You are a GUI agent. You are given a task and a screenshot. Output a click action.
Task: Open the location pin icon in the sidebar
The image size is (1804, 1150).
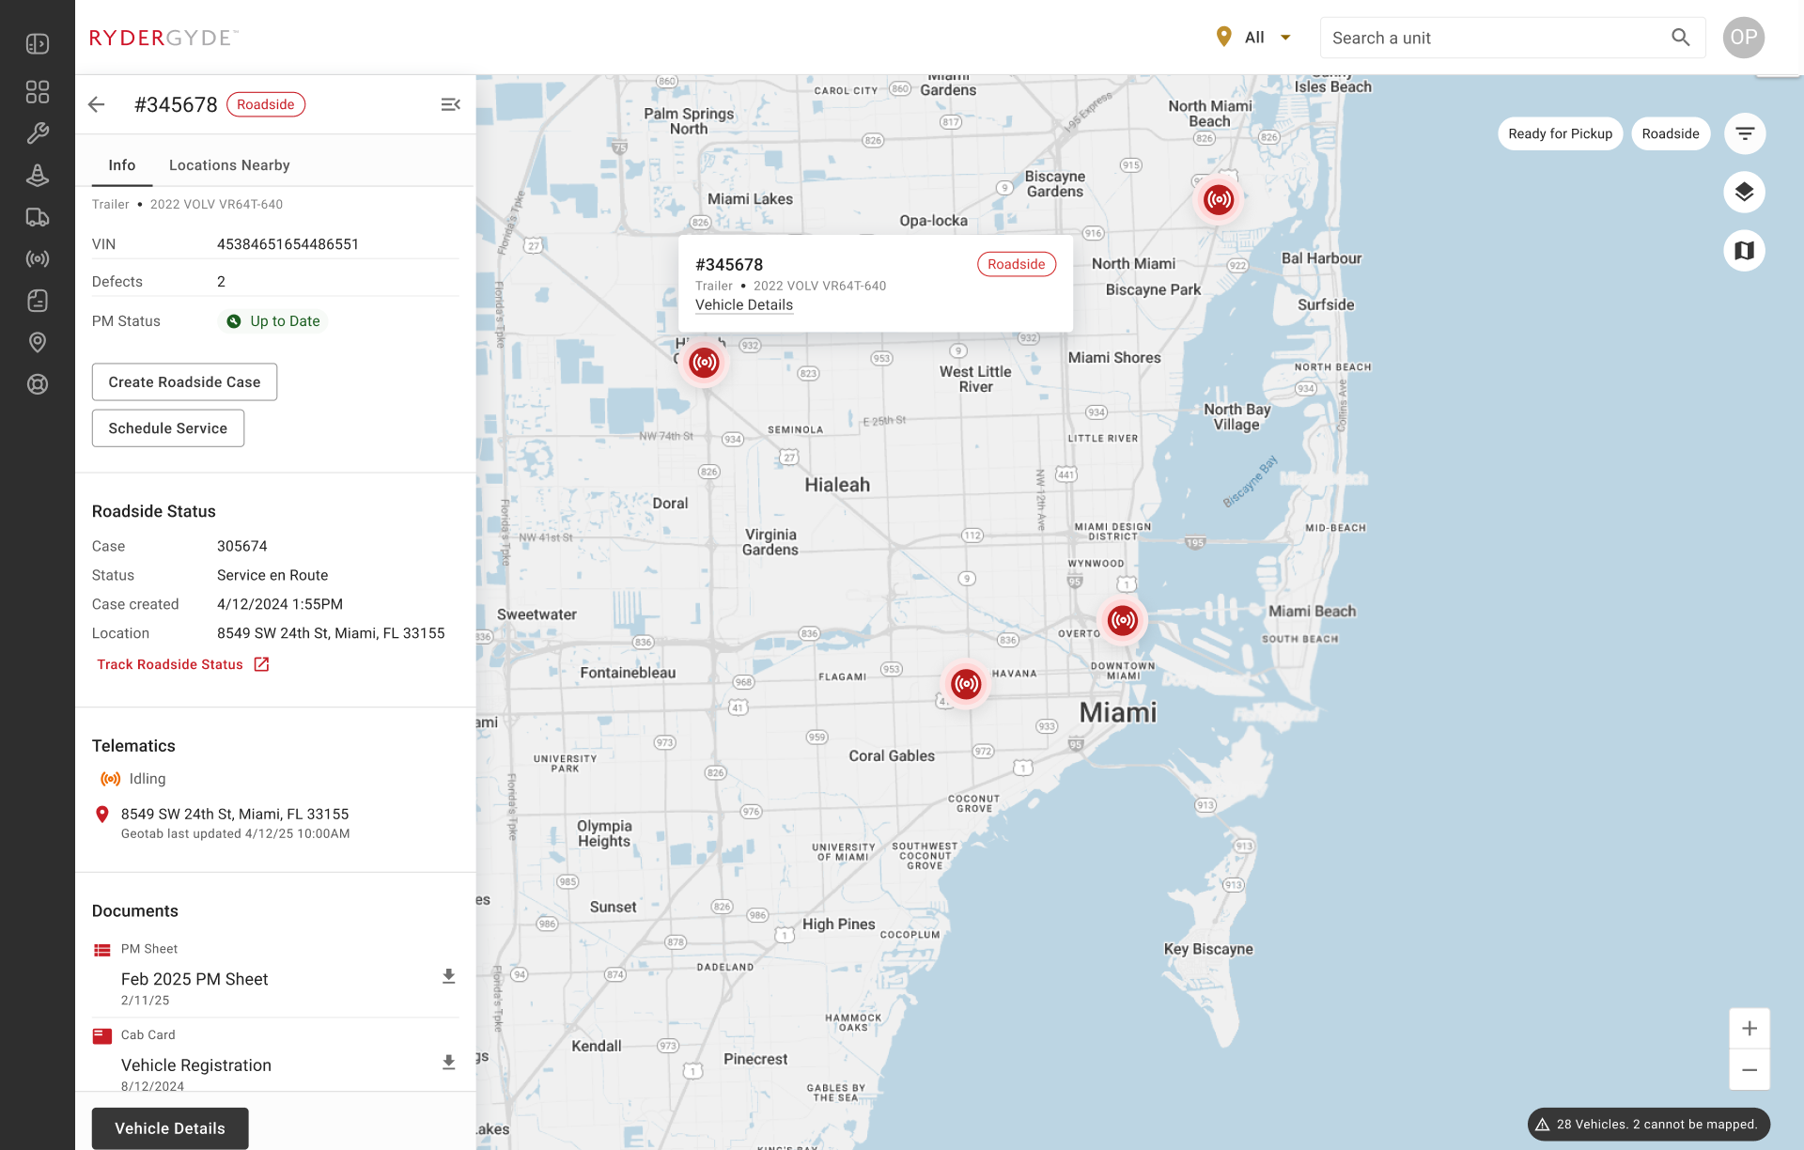coord(38,342)
